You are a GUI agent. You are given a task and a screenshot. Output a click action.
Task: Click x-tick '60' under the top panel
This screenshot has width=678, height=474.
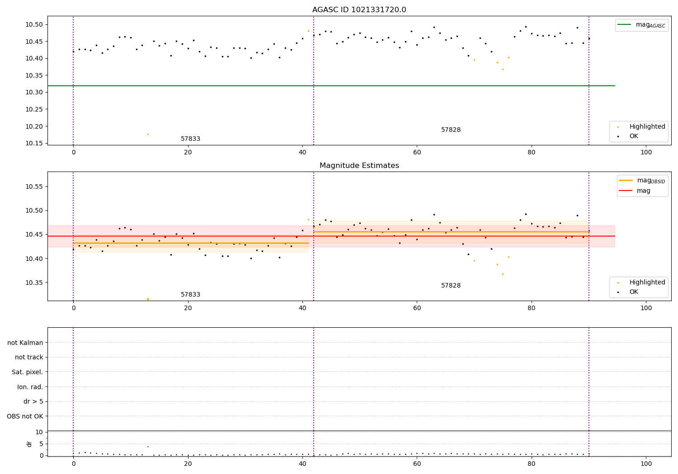point(417,153)
